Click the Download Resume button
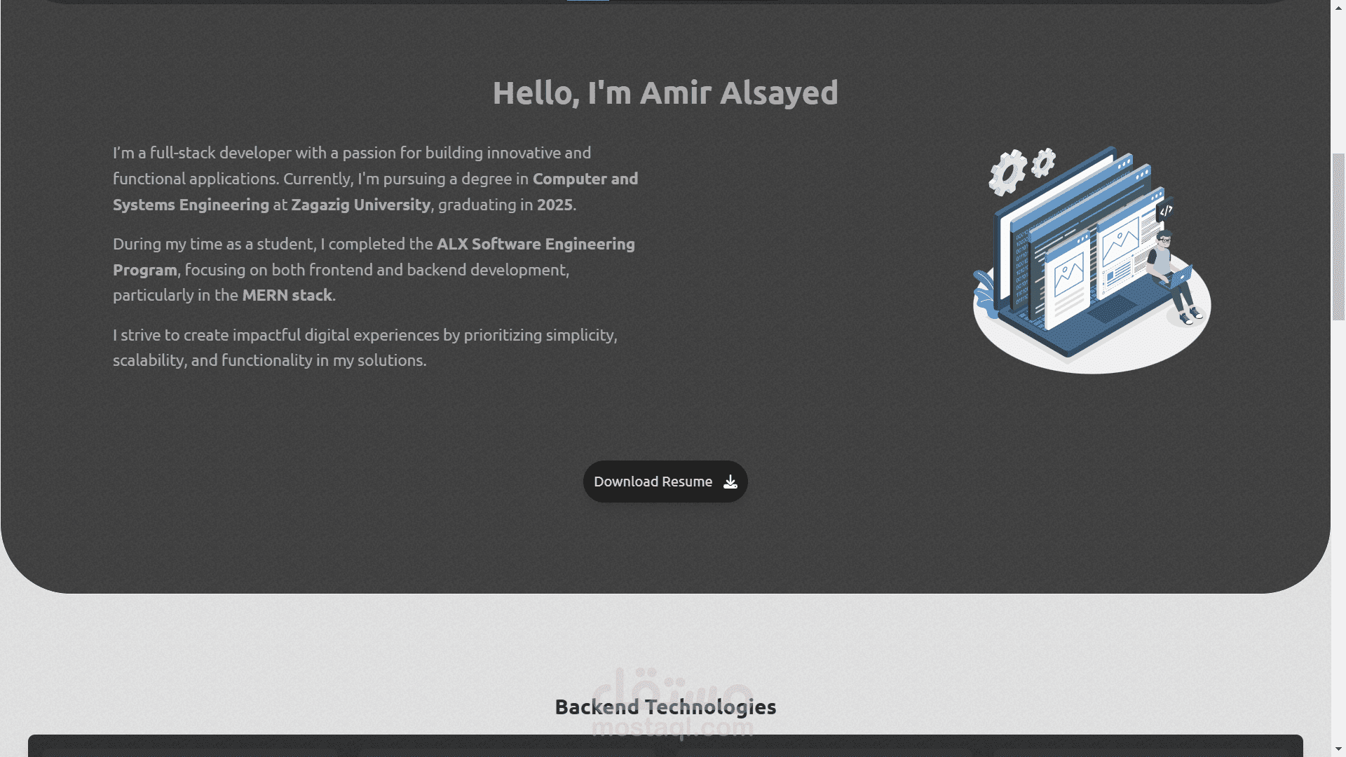This screenshot has width=1346, height=757. [665, 482]
